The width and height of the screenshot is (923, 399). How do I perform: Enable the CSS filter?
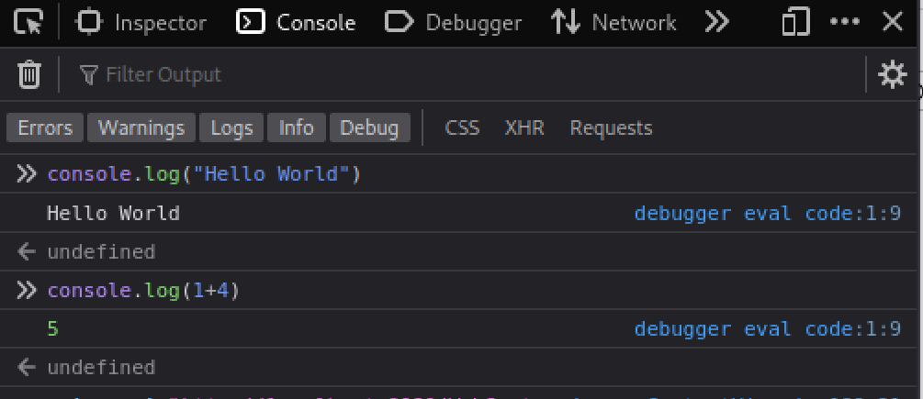[x=462, y=127]
